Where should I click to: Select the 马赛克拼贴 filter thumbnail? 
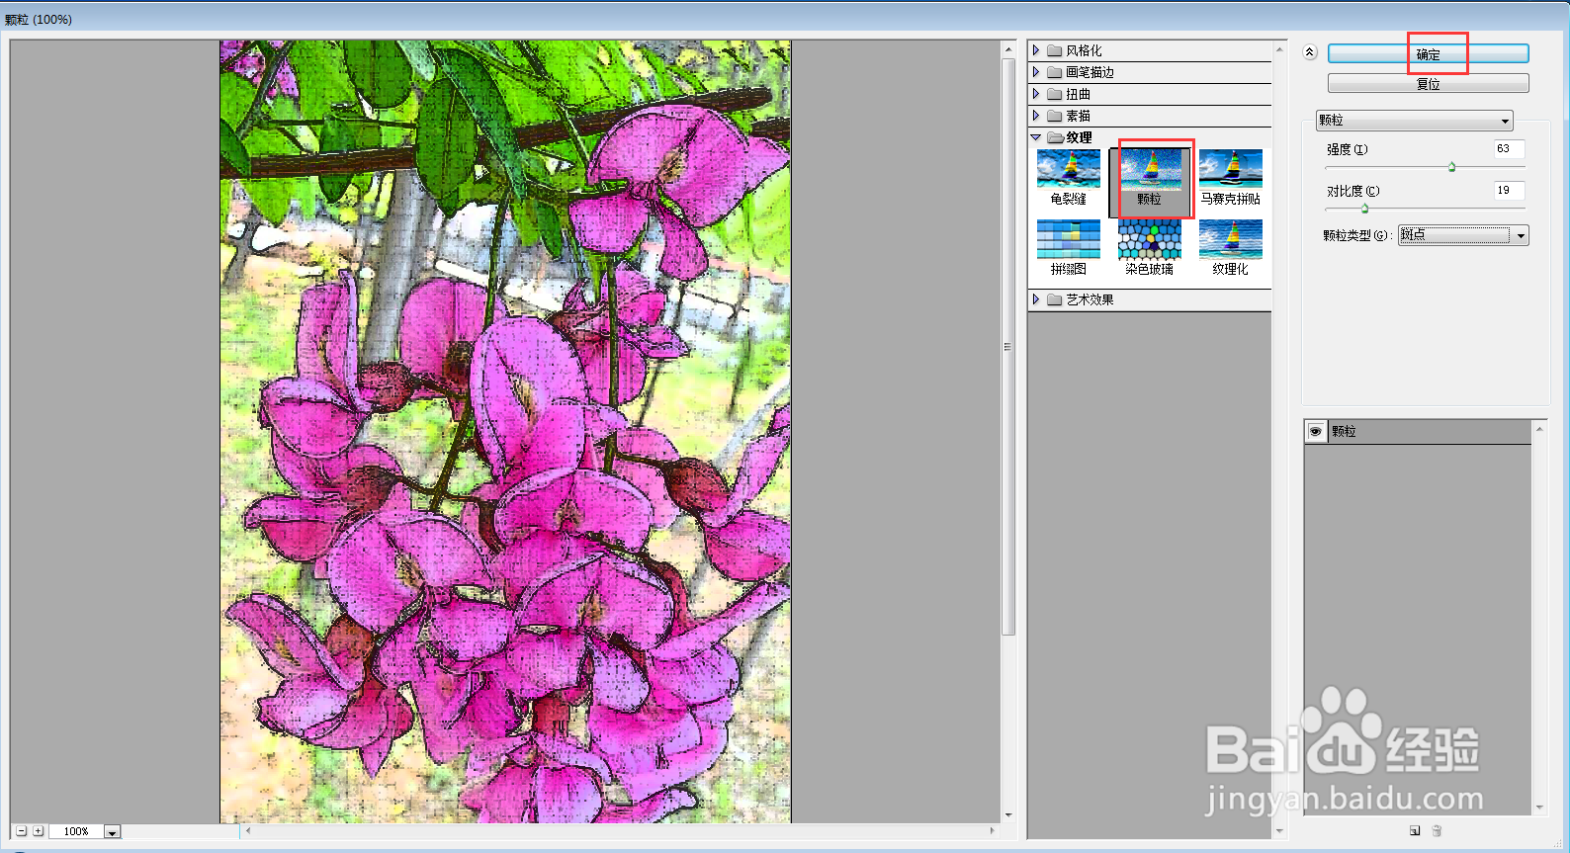point(1231,178)
